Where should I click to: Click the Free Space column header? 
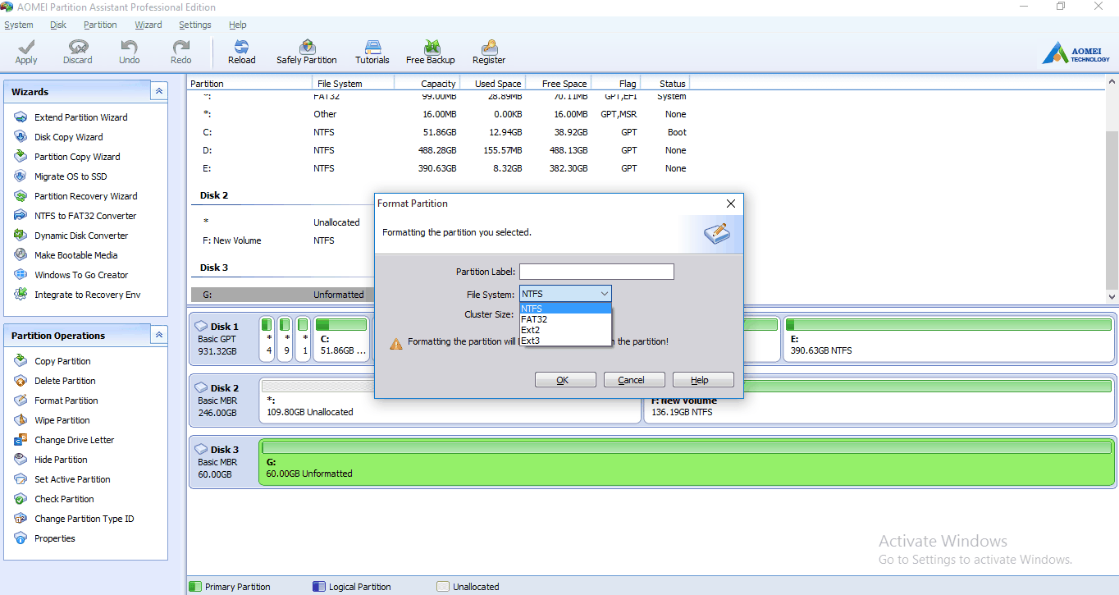[558, 84]
